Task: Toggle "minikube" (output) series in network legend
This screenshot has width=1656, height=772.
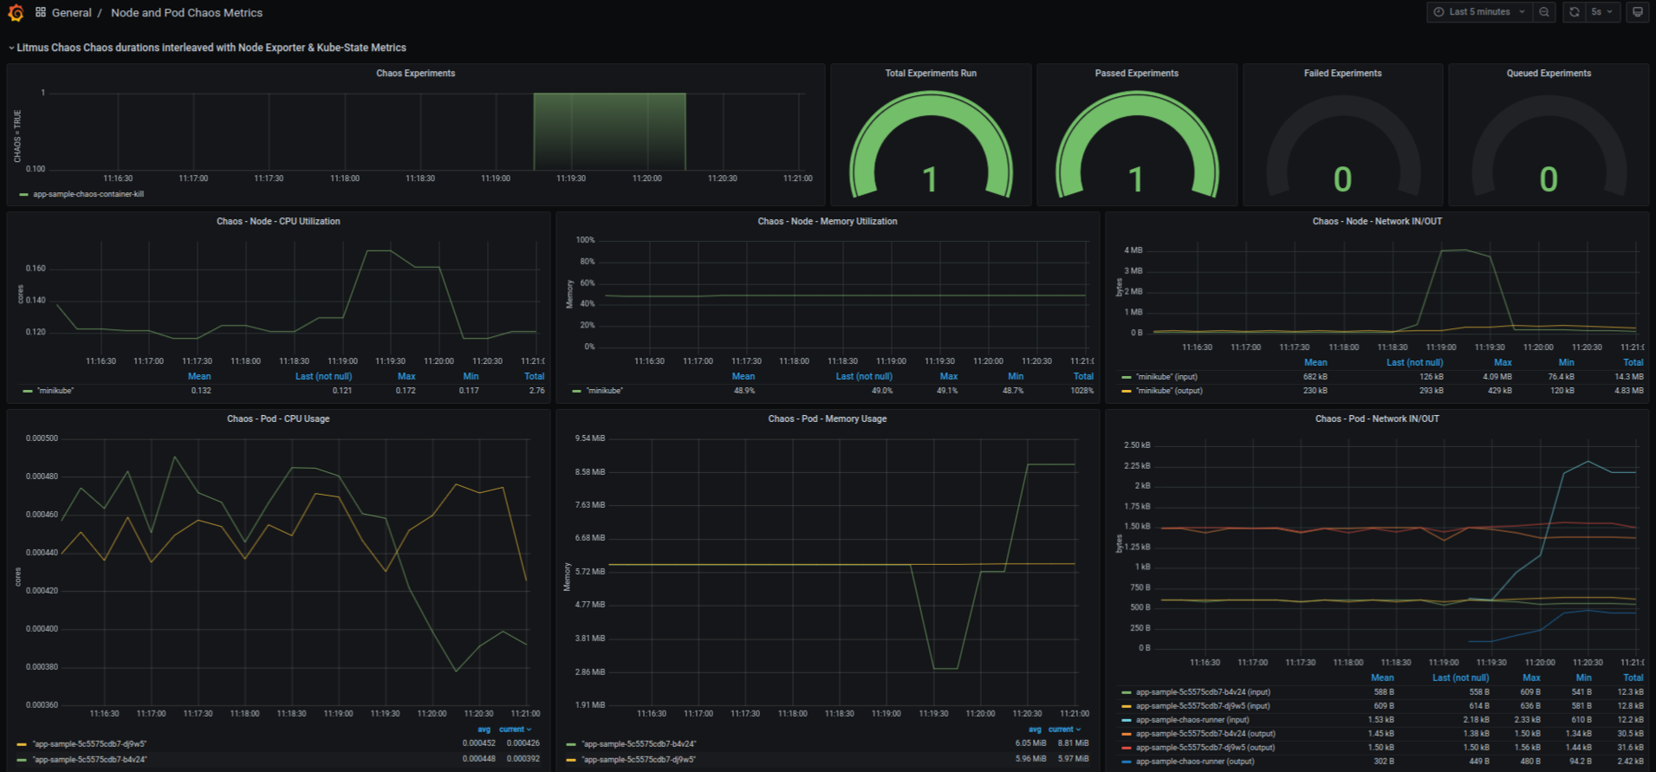Action: click(1169, 391)
